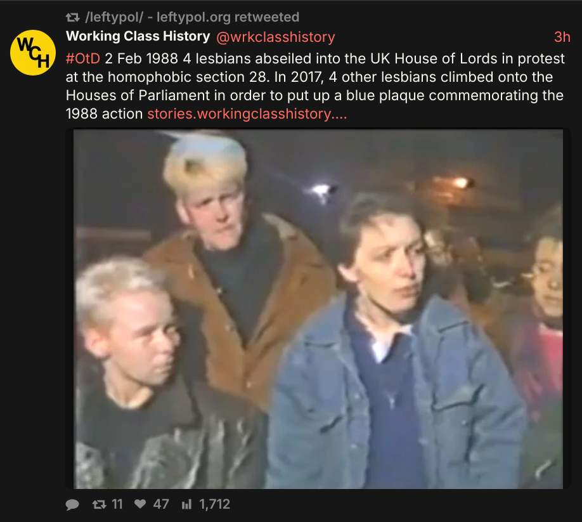The height and width of the screenshot is (522, 582).
Task: Click the 1,712 views counter
Action: (x=214, y=504)
